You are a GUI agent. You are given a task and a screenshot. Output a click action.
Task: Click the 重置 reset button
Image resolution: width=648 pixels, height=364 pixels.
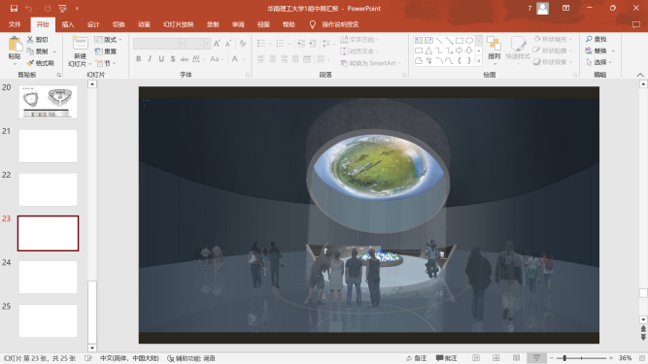coord(106,51)
